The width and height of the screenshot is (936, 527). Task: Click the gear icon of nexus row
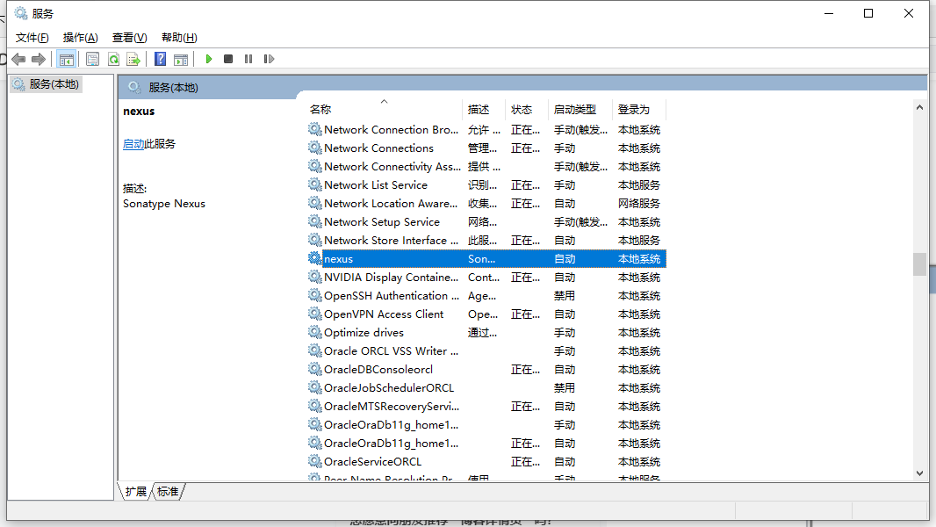point(314,258)
